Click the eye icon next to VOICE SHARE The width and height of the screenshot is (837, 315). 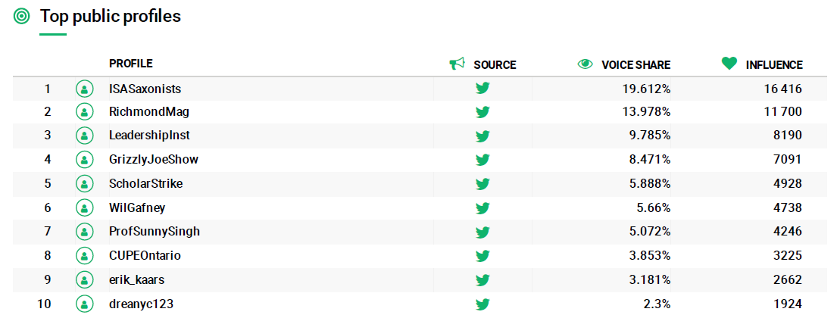pyautogui.click(x=586, y=64)
